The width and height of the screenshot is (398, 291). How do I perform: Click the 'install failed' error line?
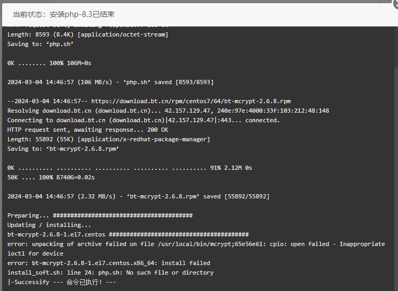[109, 263]
